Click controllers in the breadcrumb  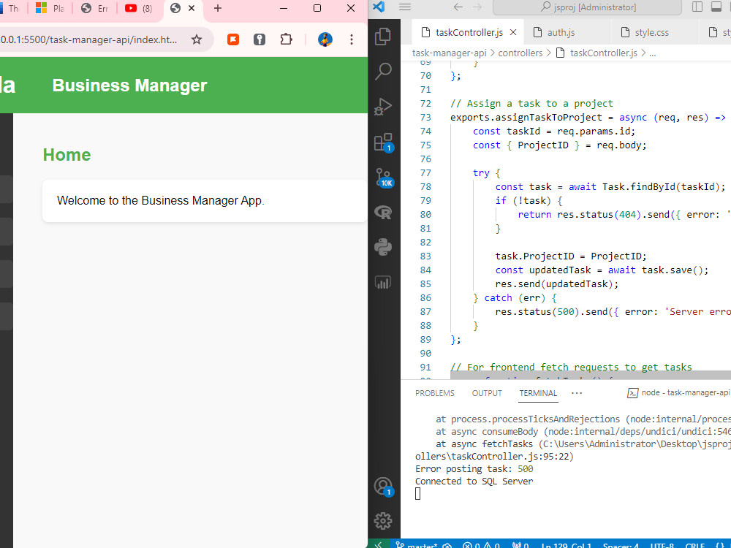[x=520, y=53]
